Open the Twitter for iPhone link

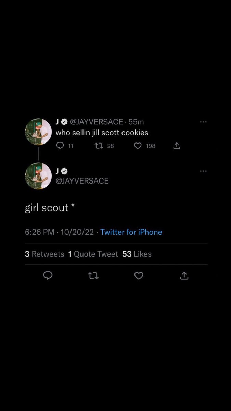[x=131, y=232]
